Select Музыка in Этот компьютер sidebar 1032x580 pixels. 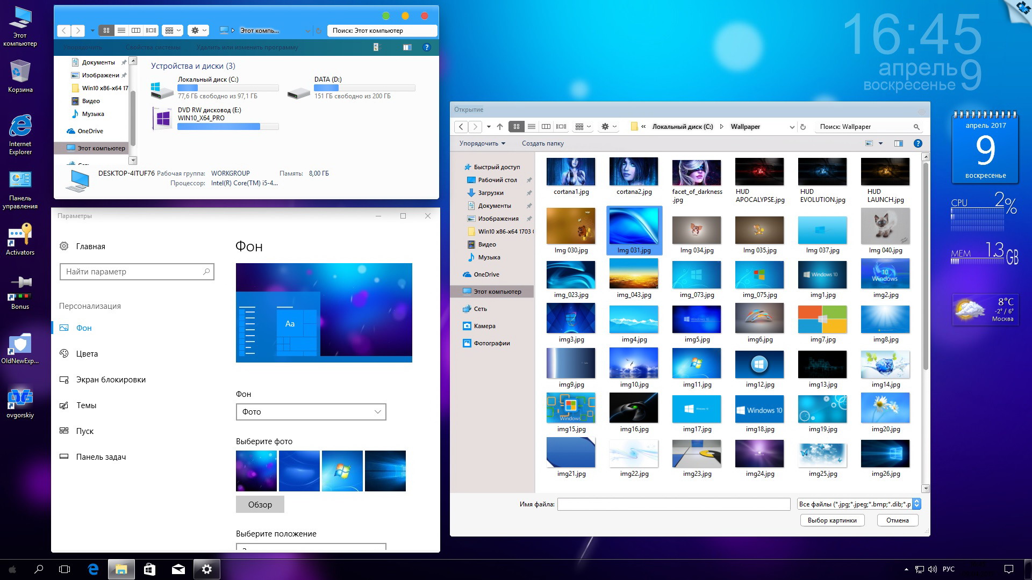92,114
